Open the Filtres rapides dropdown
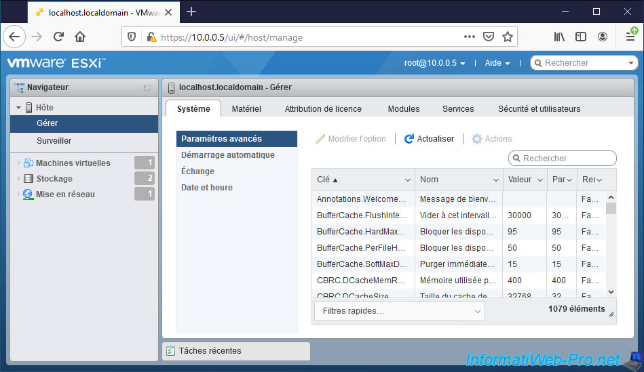Viewport: 644px width, 372px height. pyautogui.click(x=399, y=311)
